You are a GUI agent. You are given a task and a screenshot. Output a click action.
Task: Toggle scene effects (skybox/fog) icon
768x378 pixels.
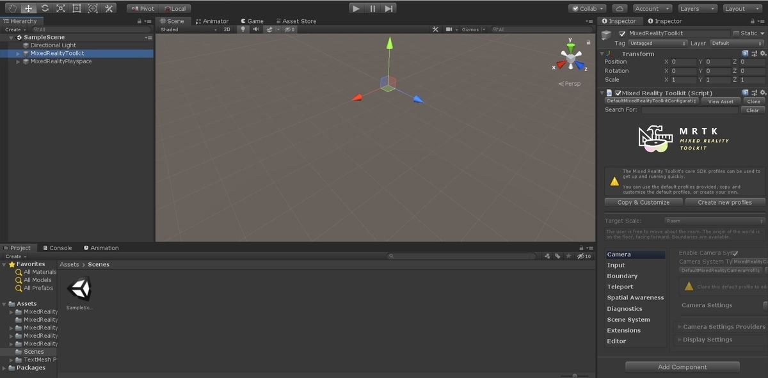(269, 29)
